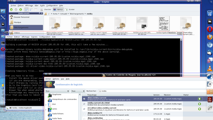The width and height of the screenshot is (213, 120).
Task: Select nvidia-current-doc-html rpm file thumbnail
Action: (x=120, y=23)
